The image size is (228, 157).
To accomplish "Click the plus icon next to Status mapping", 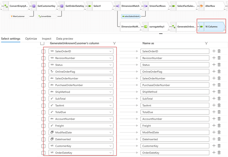I will click(x=214, y=65).
